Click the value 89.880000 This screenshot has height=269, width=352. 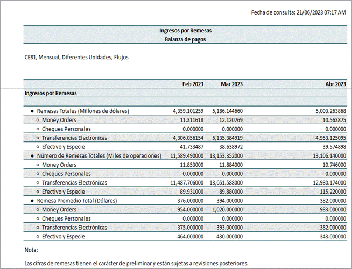pyautogui.click(x=231, y=192)
